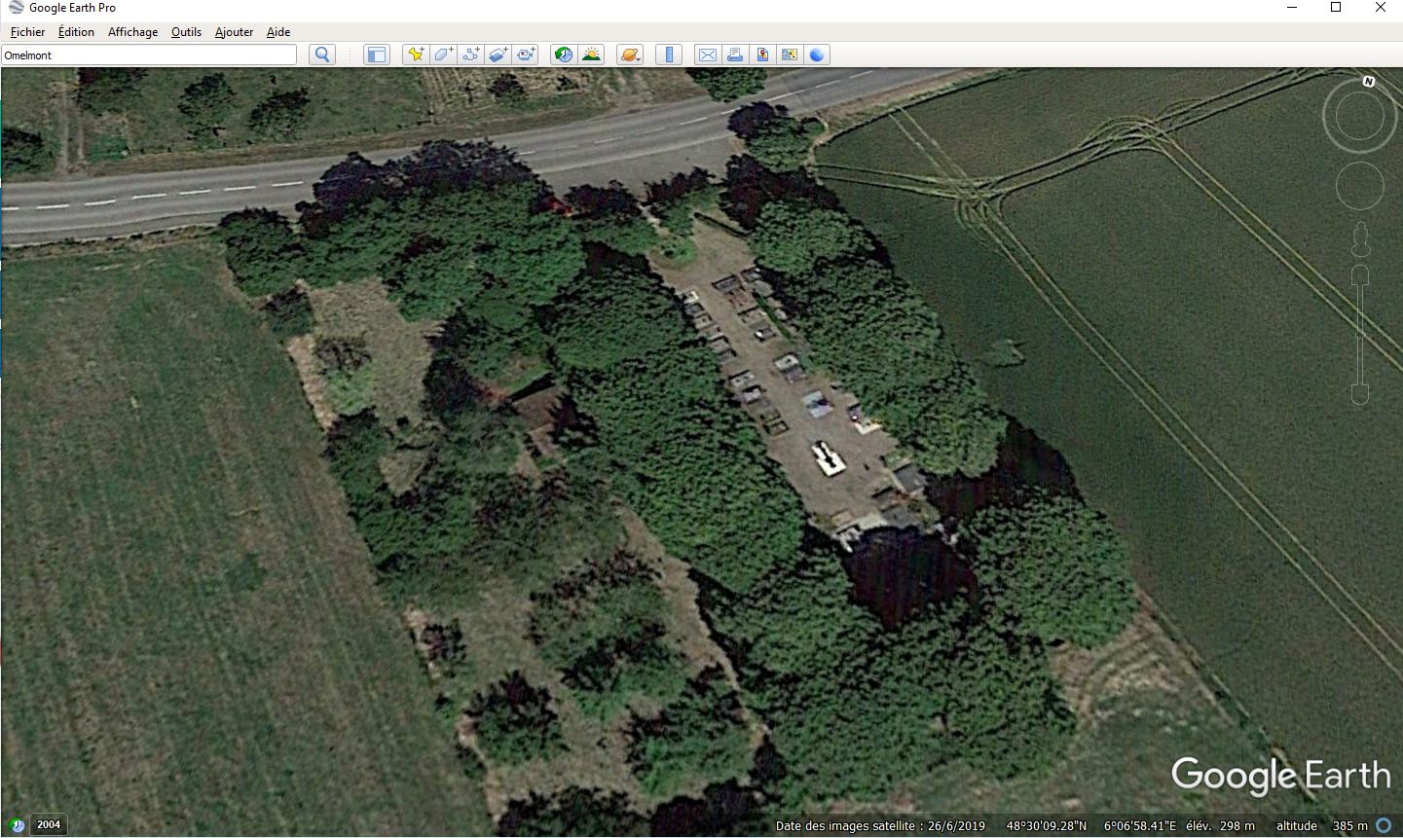Click the search field containing Omelmont
Viewport: 1403px width, 838px height.
tap(149, 55)
